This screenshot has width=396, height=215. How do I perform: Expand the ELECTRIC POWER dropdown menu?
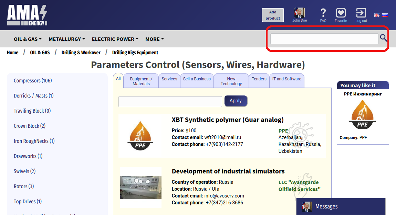click(115, 39)
